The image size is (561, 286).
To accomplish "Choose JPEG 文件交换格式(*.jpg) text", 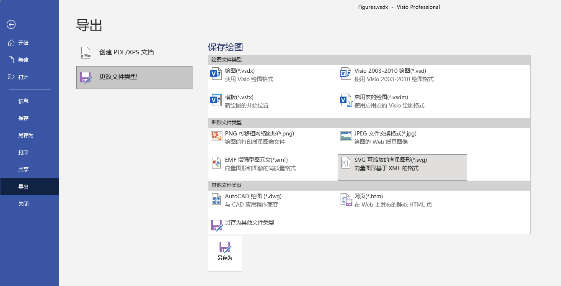I will coord(385,133).
